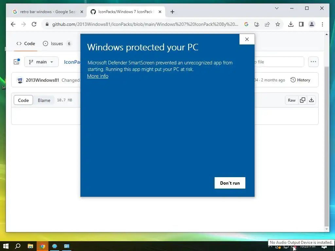Open Chrome downloads tray

291,24
